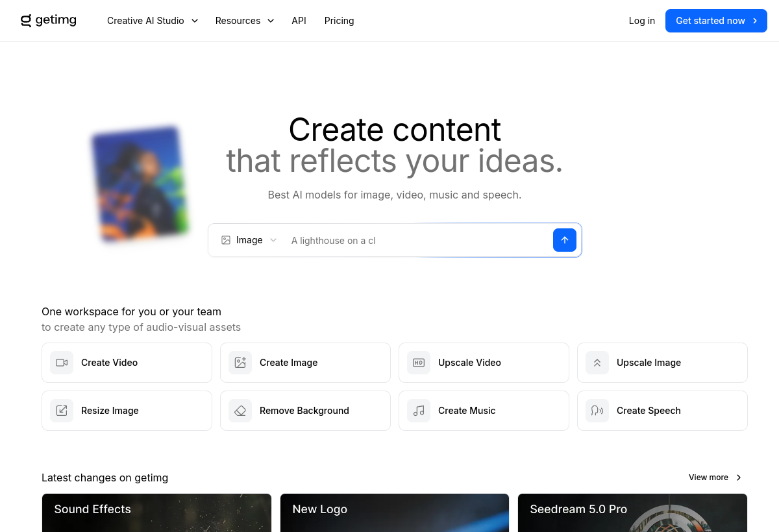Open the Image type dropdown
The height and width of the screenshot is (532, 779).
pos(249,240)
